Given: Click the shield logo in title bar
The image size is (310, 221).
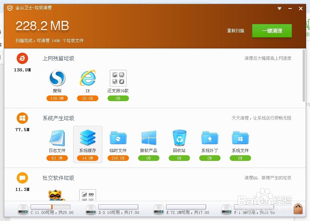Looking at the screenshot, I should click(x=10, y=8).
